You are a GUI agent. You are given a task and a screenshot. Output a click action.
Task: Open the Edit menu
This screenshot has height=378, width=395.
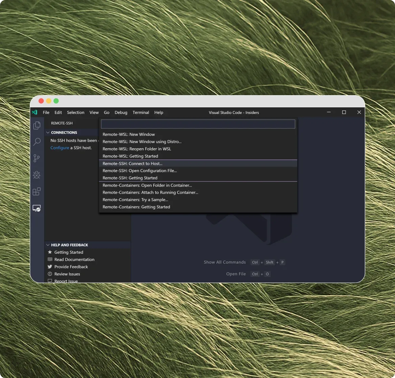(58, 112)
